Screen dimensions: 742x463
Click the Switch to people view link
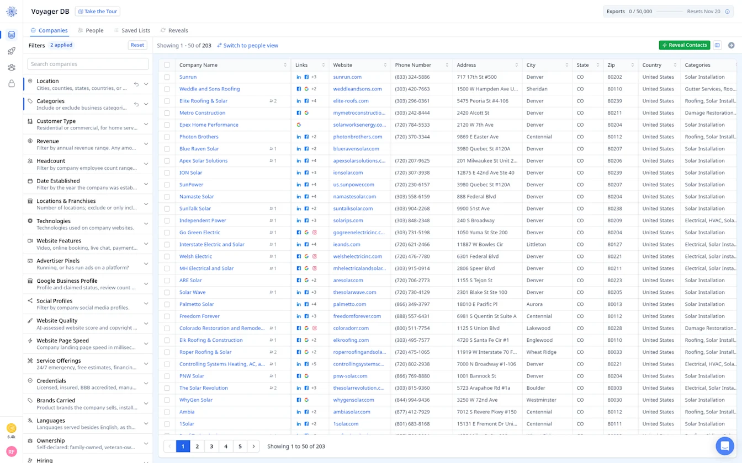coord(248,46)
